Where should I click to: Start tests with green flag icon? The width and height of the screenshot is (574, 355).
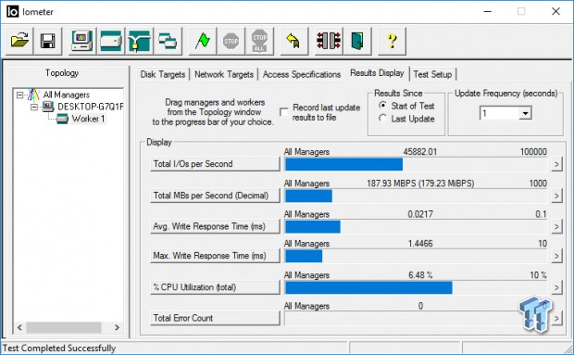click(x=202, y=41)
